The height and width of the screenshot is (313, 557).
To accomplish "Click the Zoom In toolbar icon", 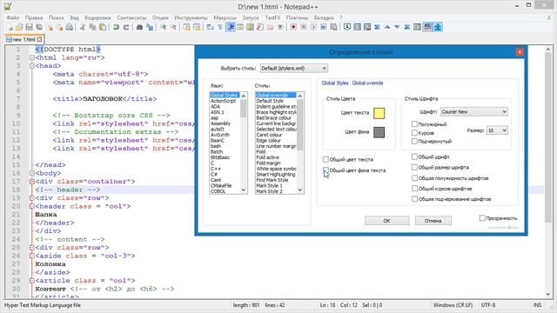I will point(164,27).
